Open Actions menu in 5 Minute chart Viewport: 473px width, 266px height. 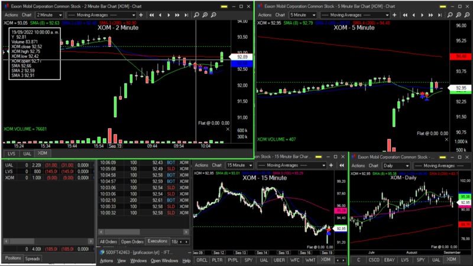click(x=266, y=14)
